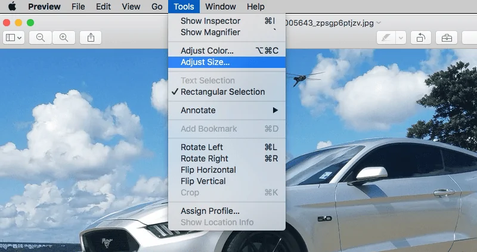Show the Markup Toolbar toolbox icon
477x252 pixels.
(447, 38)
